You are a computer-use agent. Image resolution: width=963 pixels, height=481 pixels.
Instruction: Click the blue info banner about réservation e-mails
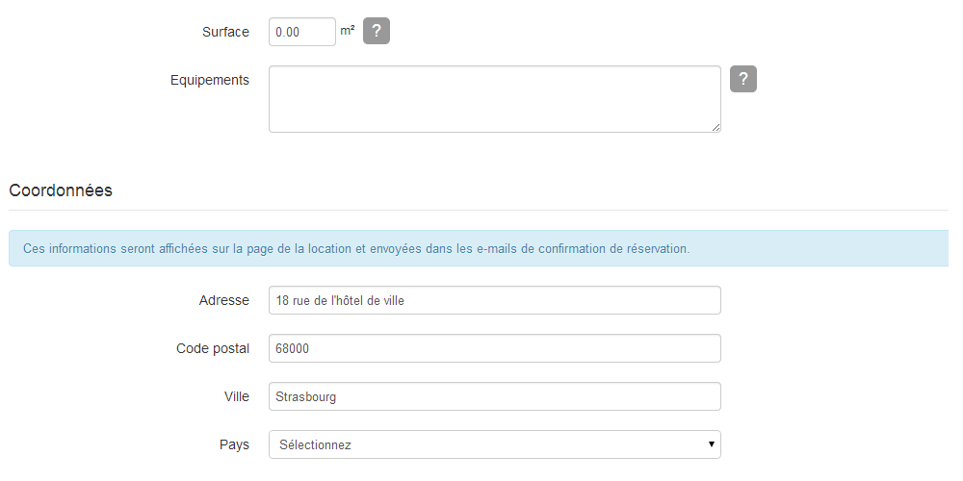pyautogui.click(x=479, y=248)
